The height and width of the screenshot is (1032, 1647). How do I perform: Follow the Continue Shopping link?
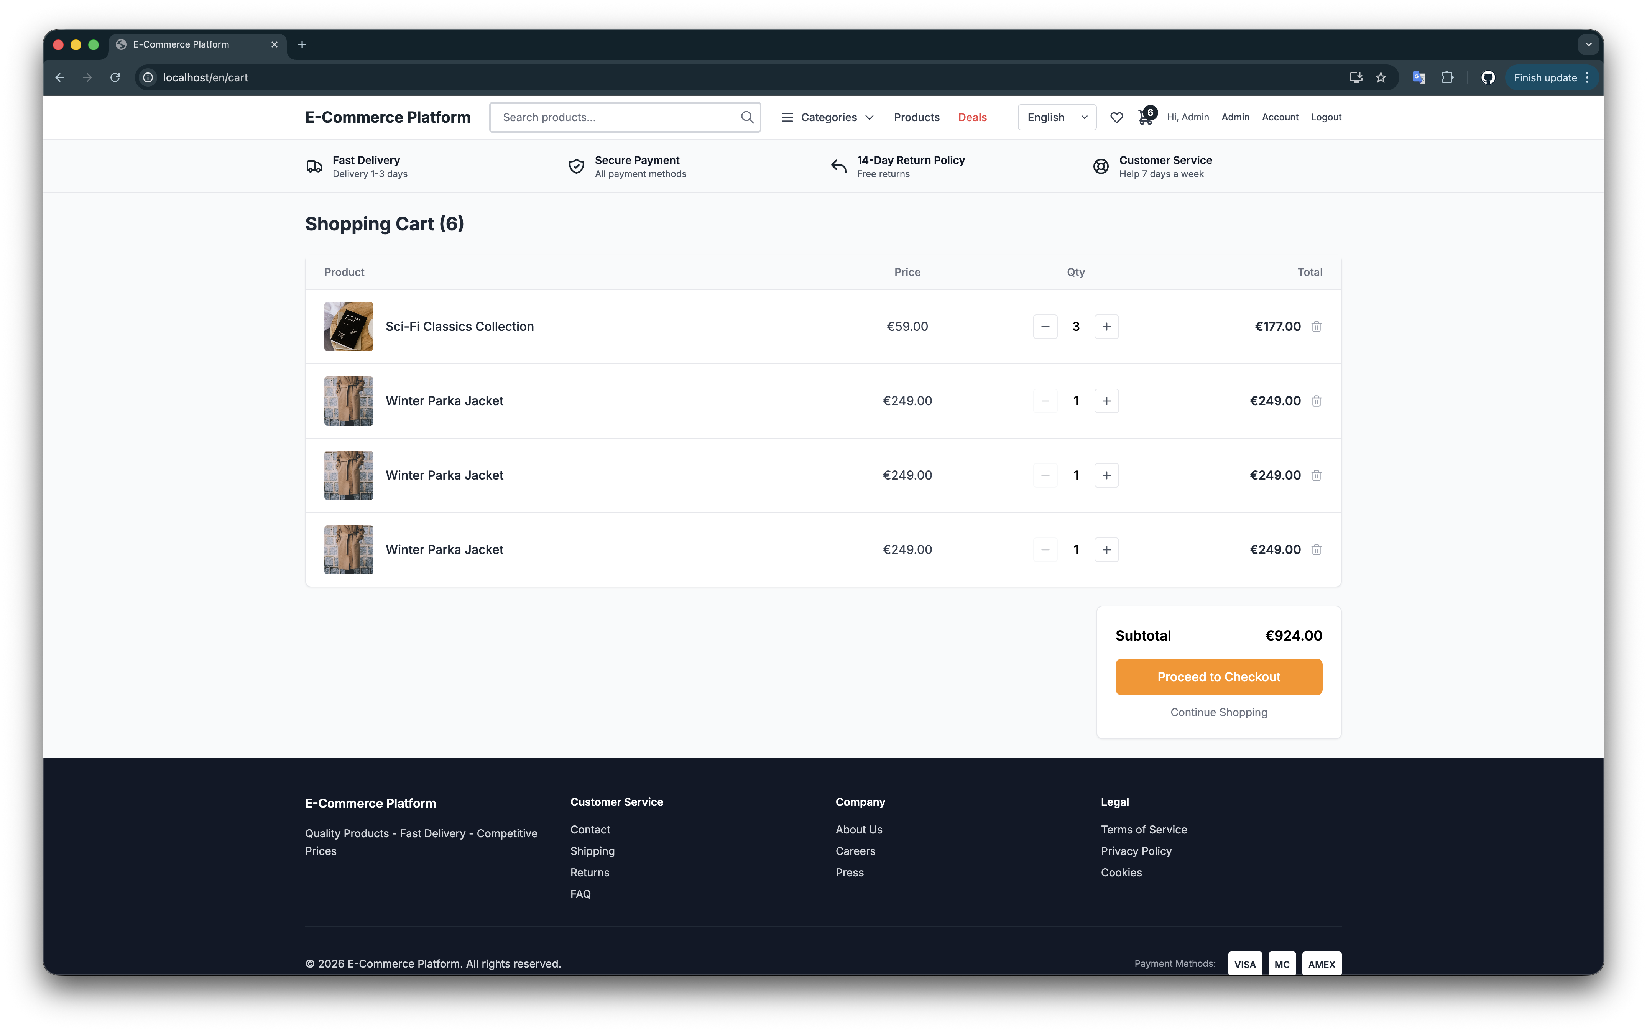pyautogui.click(x=1218, y=713)
